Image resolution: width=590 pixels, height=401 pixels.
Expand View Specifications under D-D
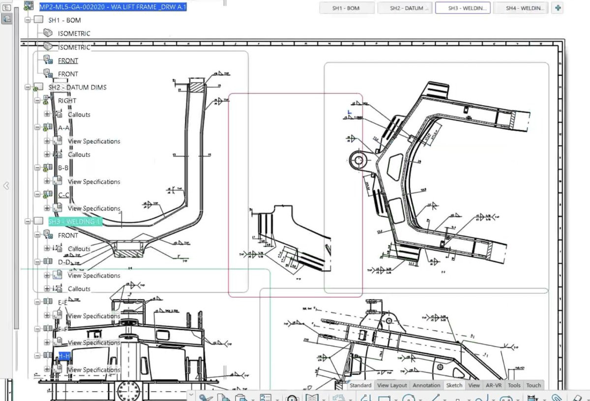pos(47,275)
